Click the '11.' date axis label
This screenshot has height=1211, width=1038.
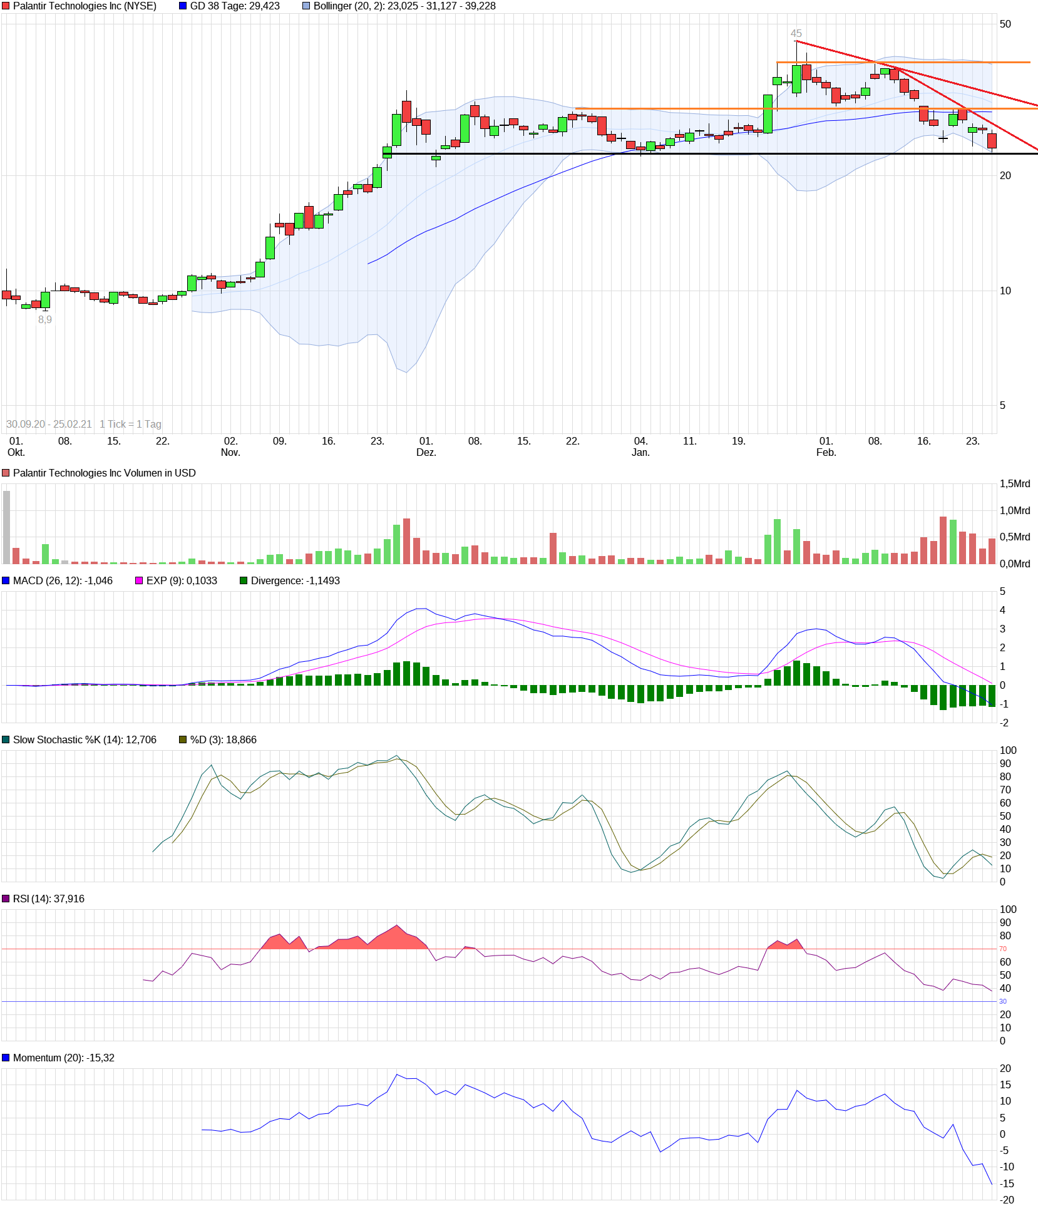(690, 441)
